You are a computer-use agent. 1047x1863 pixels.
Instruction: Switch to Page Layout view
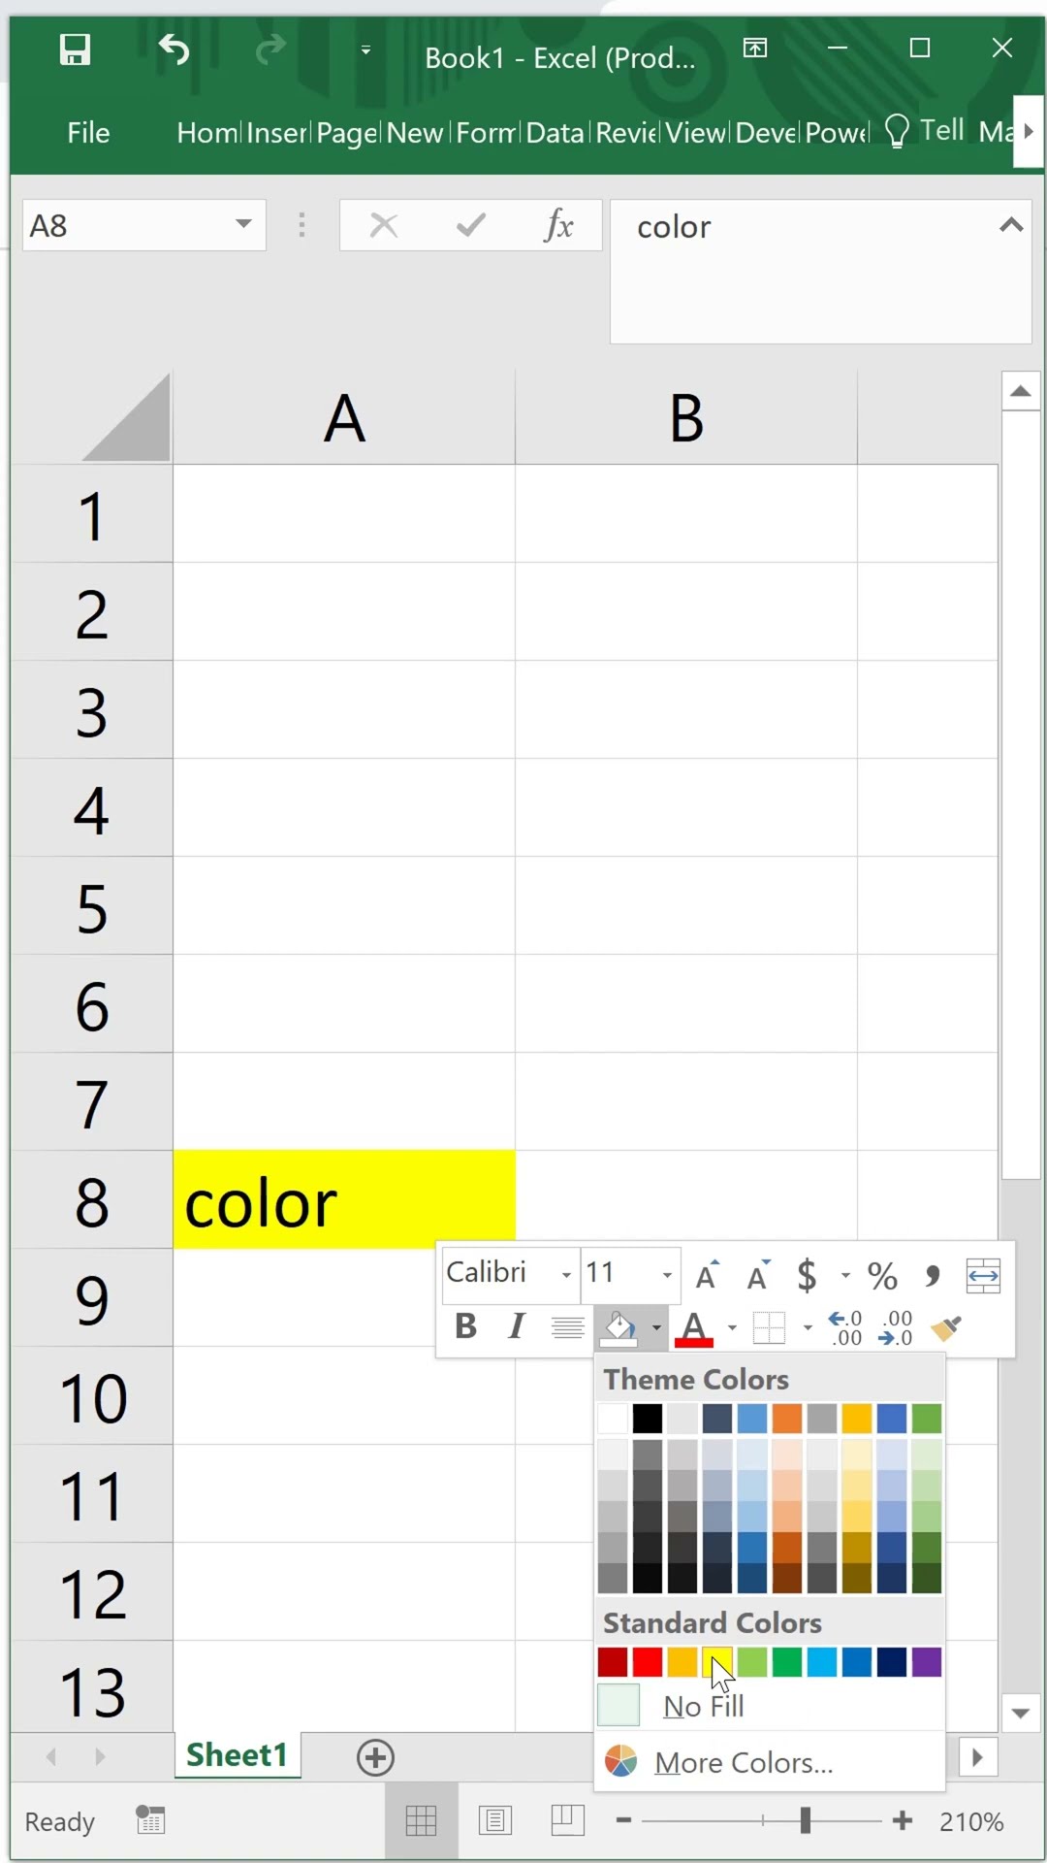coord(494,1820)
